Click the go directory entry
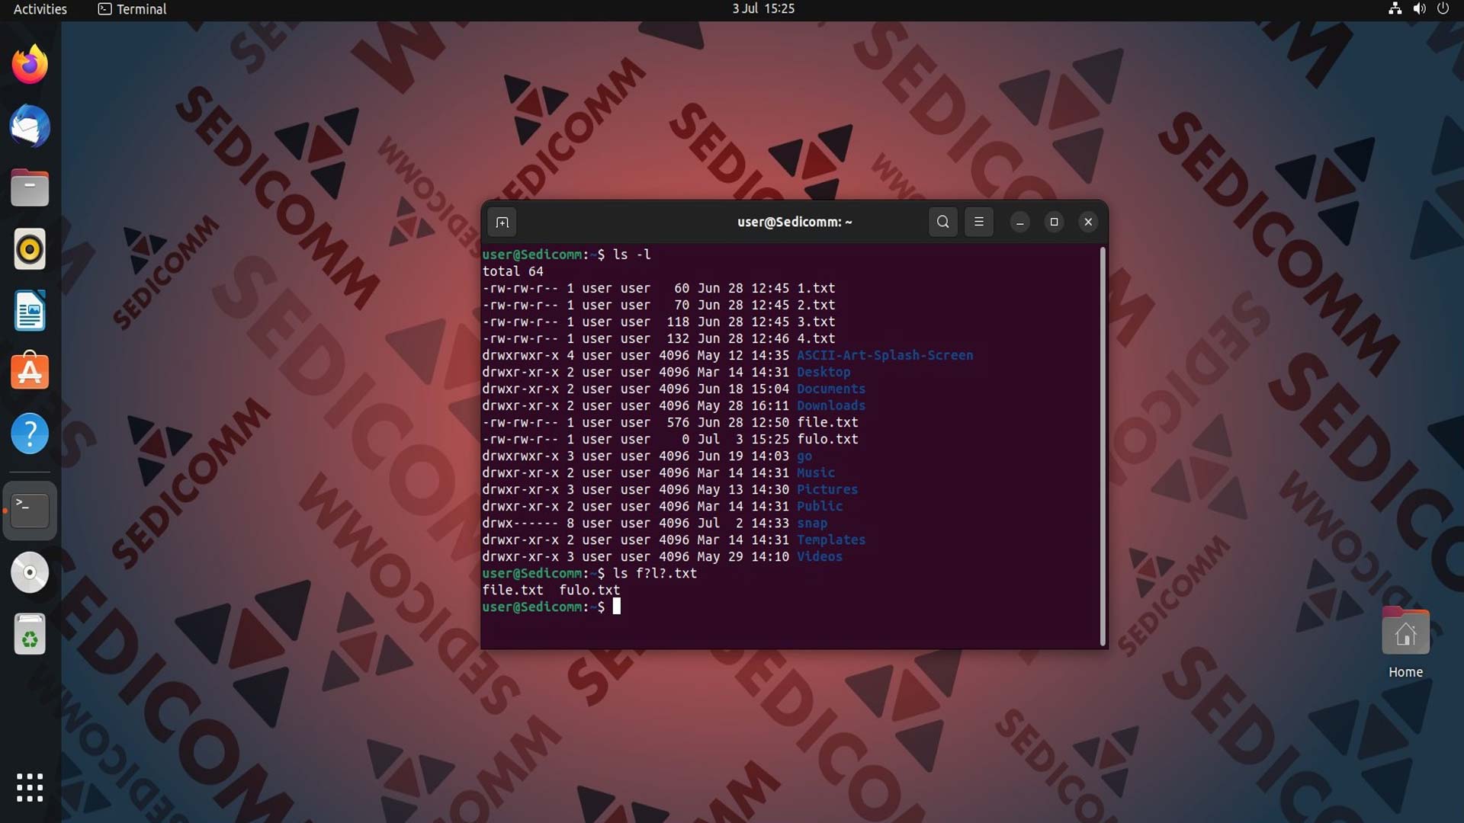The image size is (1464, 823). pos(804,456)
